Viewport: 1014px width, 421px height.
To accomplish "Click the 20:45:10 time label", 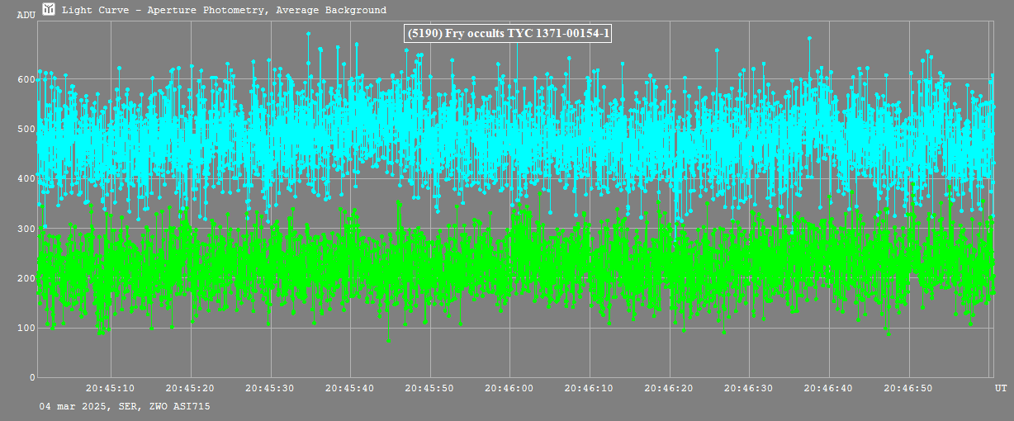I will tap(111, 387).
